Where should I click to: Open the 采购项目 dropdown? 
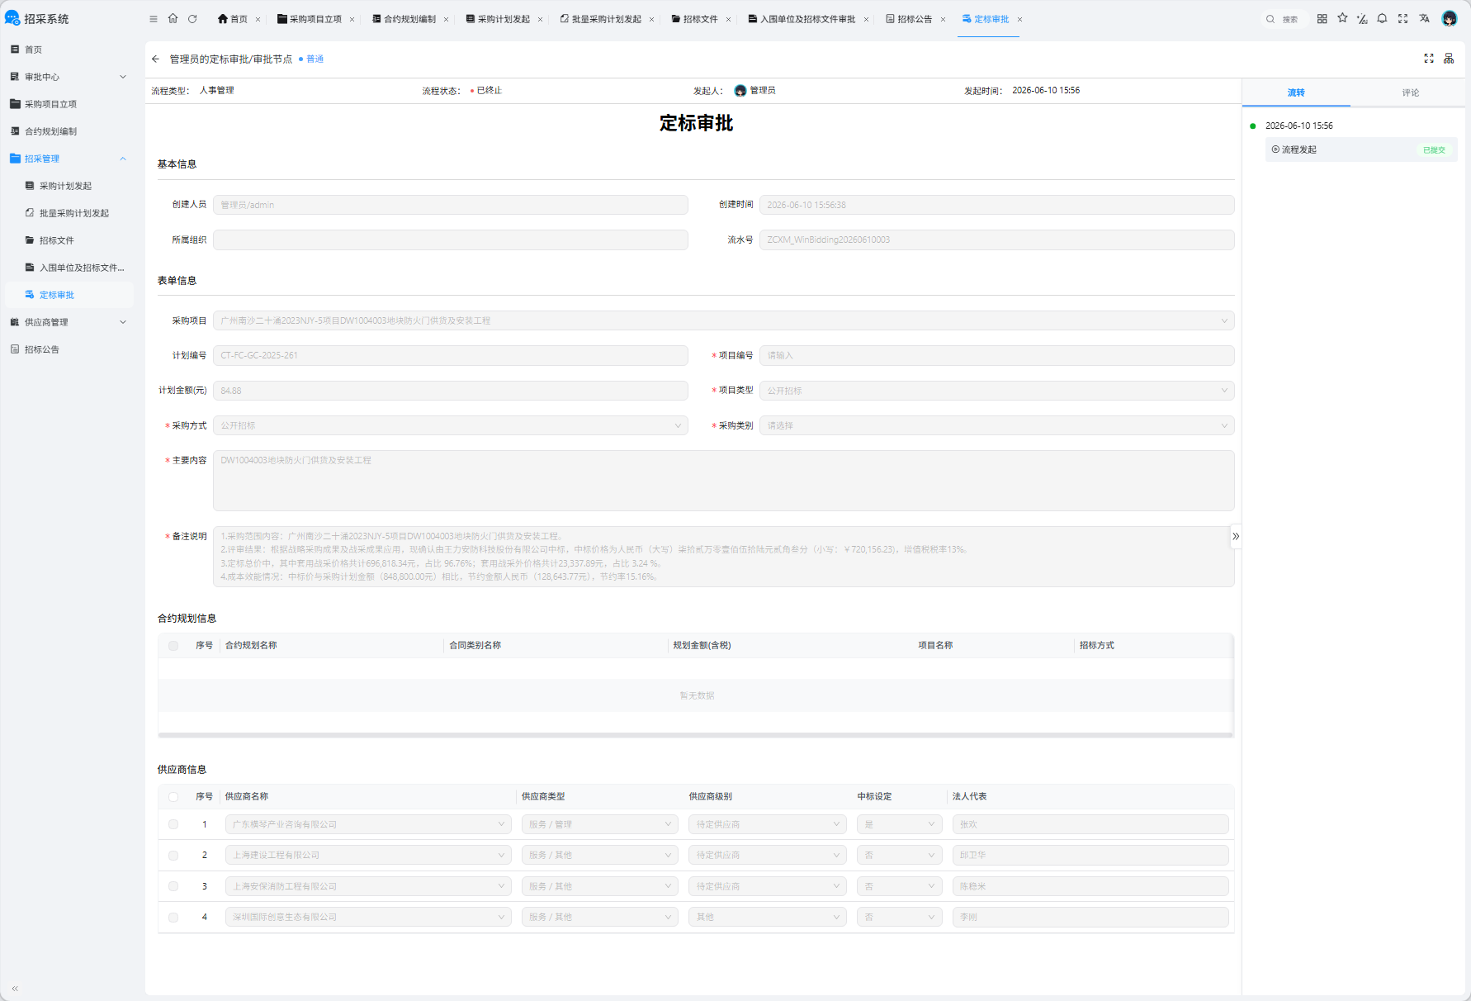point(723,320)
